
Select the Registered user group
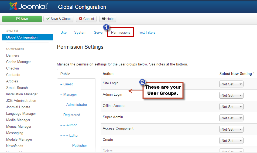pyautogui.click(x=70, y=115)
